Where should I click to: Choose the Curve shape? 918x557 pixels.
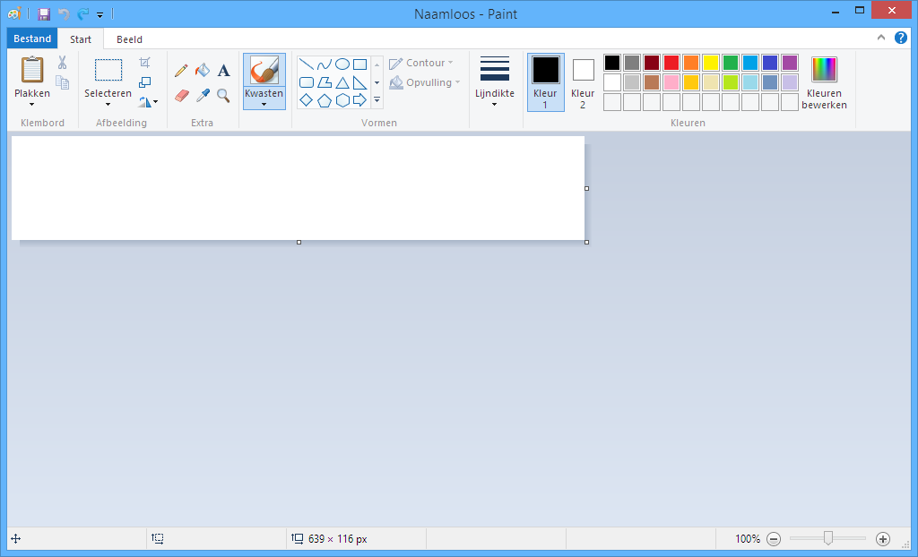click(325, 64)
